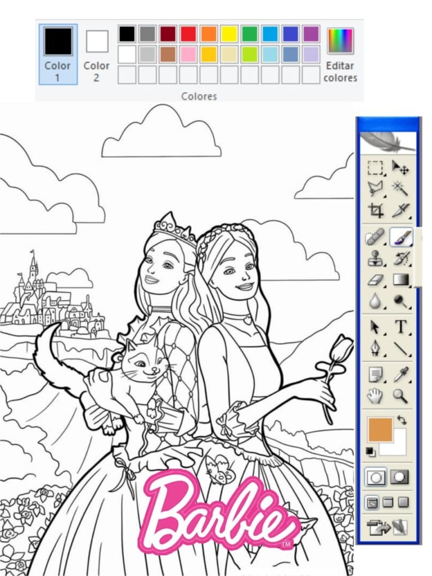Select the Eyedropper tool
Screen dimensions: 432x576
(x=400, y=375)
